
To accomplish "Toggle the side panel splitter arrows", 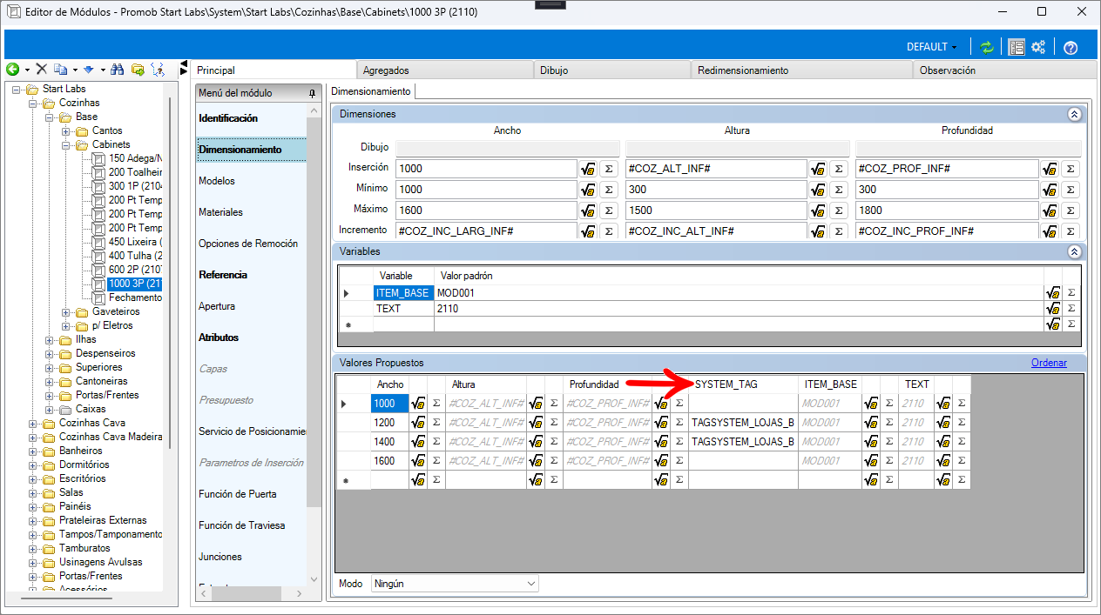I will (184, 68).
